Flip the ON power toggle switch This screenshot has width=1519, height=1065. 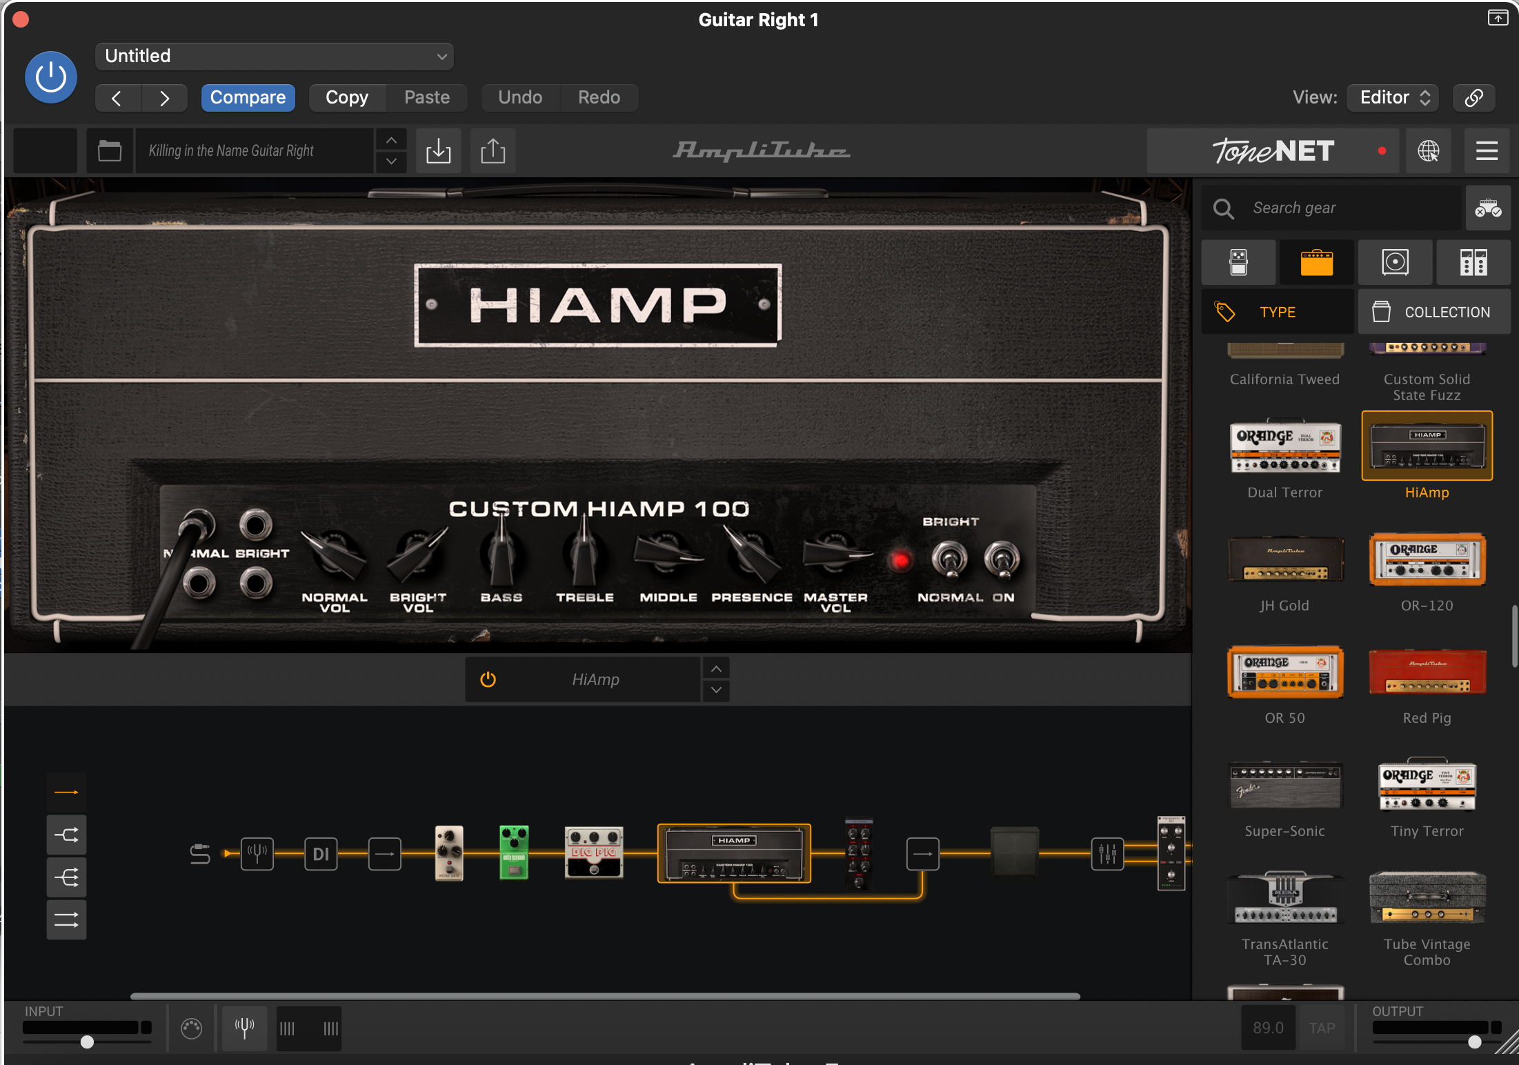point(1002,560)
